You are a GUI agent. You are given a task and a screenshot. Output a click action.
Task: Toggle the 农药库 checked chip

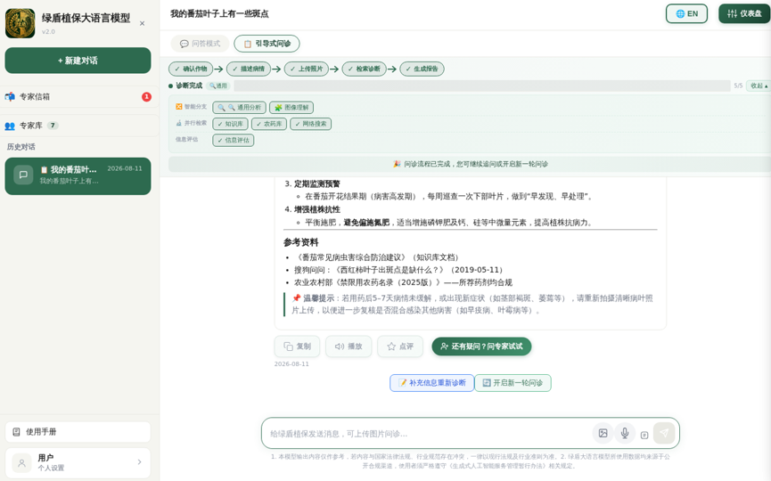pos(269,124)
